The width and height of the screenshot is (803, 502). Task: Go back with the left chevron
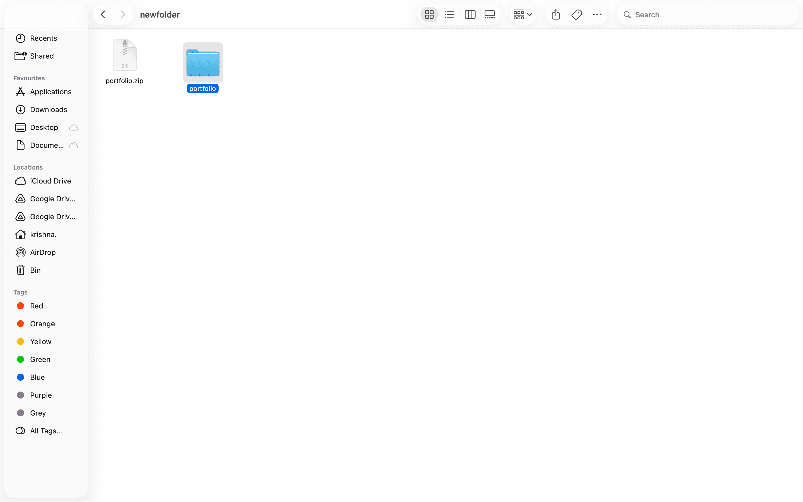(x=103, y=15)
